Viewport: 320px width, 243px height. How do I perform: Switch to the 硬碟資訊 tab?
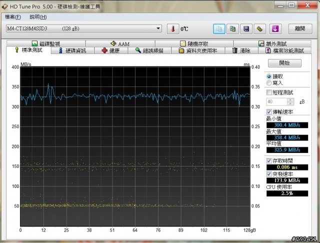(x=72, y=50)
